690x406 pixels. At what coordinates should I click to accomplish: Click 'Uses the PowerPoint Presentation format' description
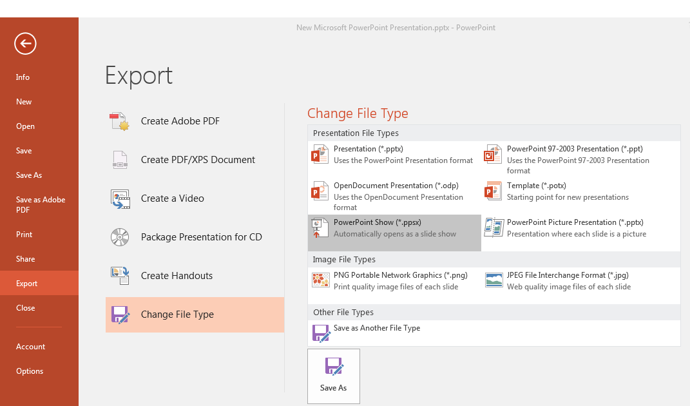click(x=403, y=160)
